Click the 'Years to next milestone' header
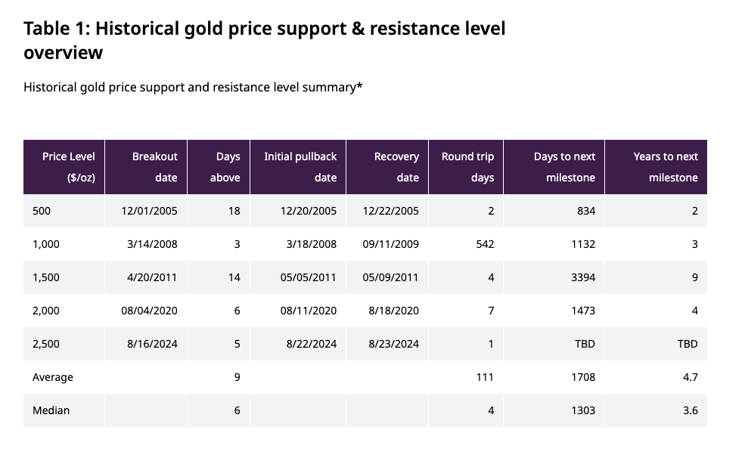This screenshot has width=745, height=458. coord(665,167)
